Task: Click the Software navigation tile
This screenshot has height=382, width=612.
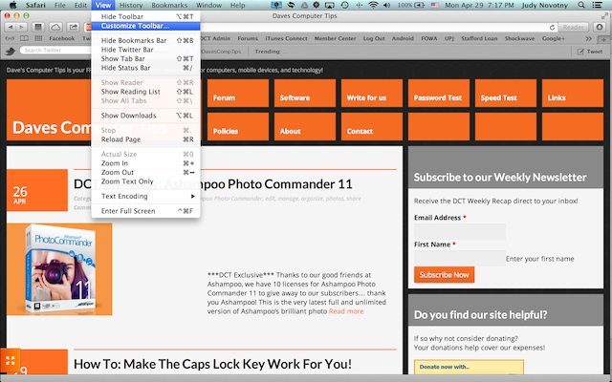Action: pyautogui.click(x=305, y=94)
